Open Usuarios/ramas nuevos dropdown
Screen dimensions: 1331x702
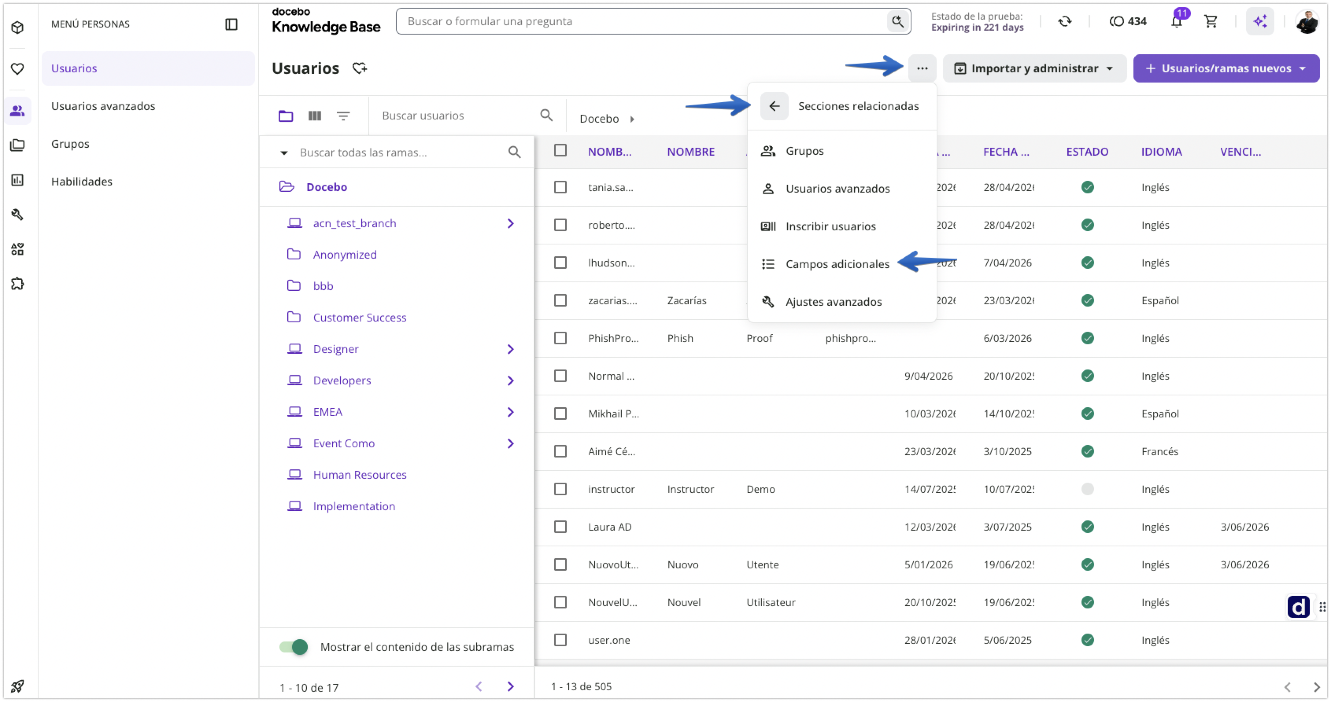point(1226,68)
